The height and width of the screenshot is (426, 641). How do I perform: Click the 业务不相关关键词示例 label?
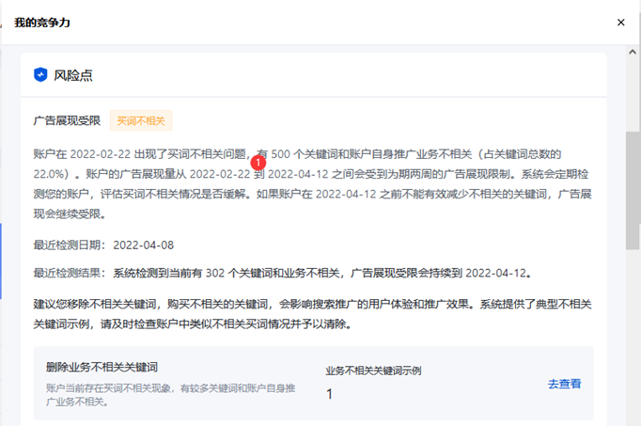(373, 371)
